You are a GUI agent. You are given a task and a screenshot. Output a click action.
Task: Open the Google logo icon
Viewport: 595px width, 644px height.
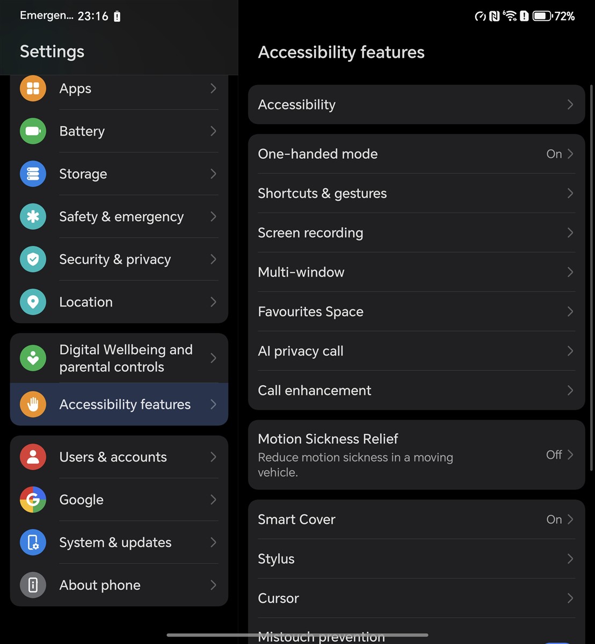tap(33, 500)
